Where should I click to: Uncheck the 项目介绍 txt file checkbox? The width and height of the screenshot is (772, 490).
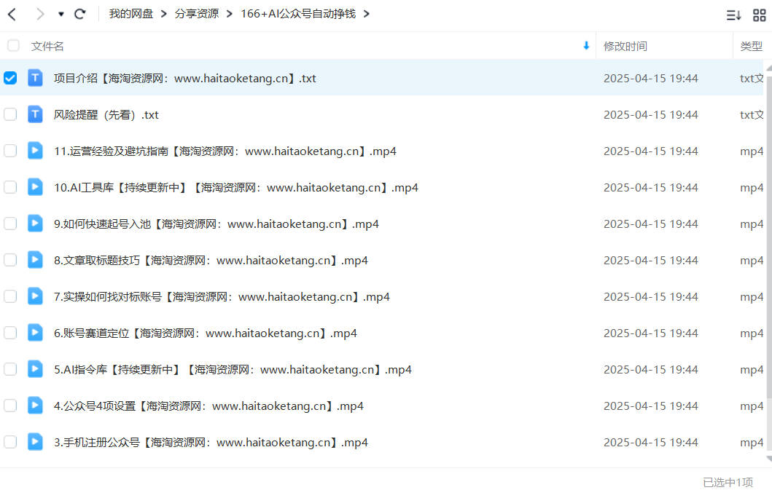coord(10,78)
